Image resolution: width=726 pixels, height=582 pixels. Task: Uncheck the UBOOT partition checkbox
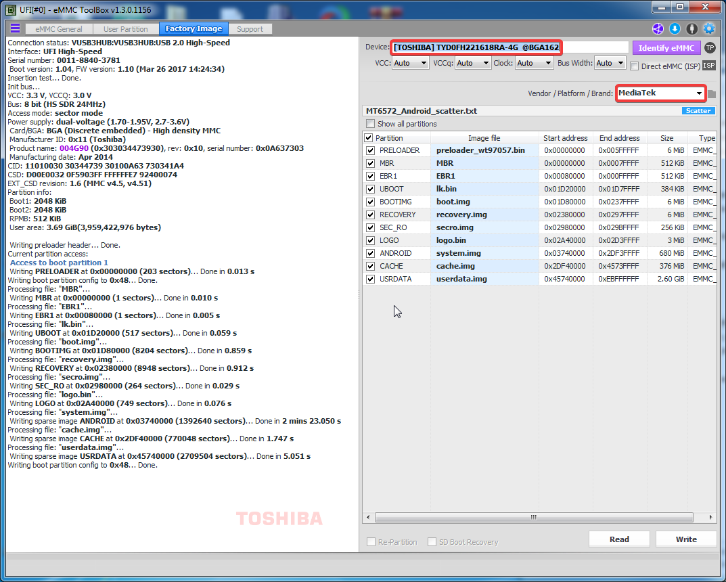(370, 189)
